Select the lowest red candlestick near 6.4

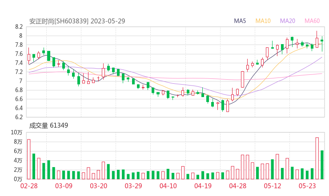click(228, 106)
